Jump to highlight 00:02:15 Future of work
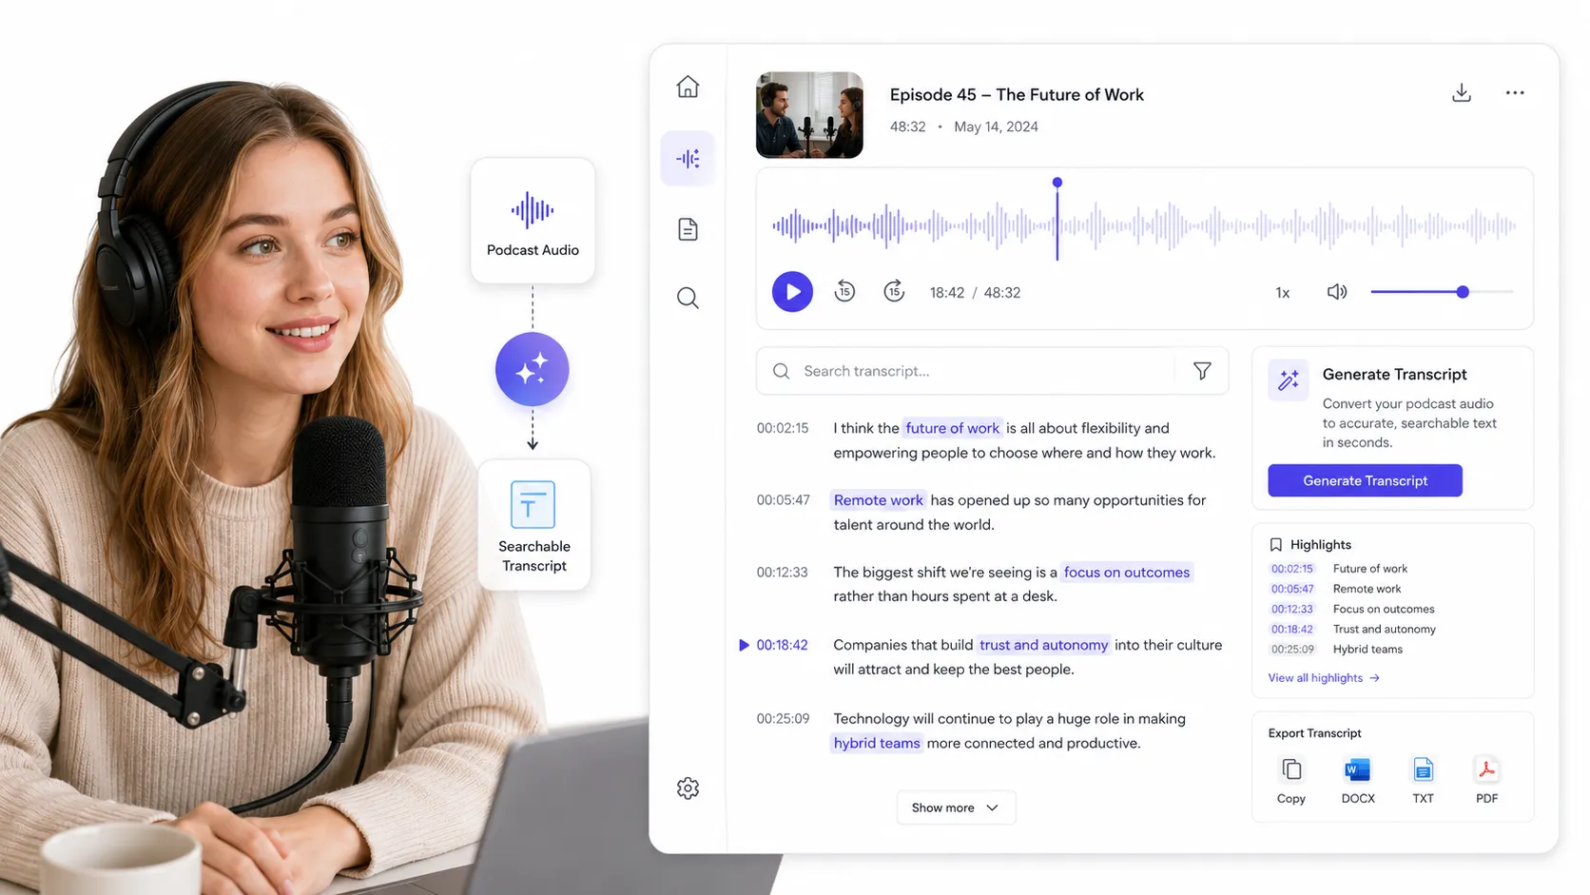This screenshot has width=1590, height=895. pos(1339,569)
